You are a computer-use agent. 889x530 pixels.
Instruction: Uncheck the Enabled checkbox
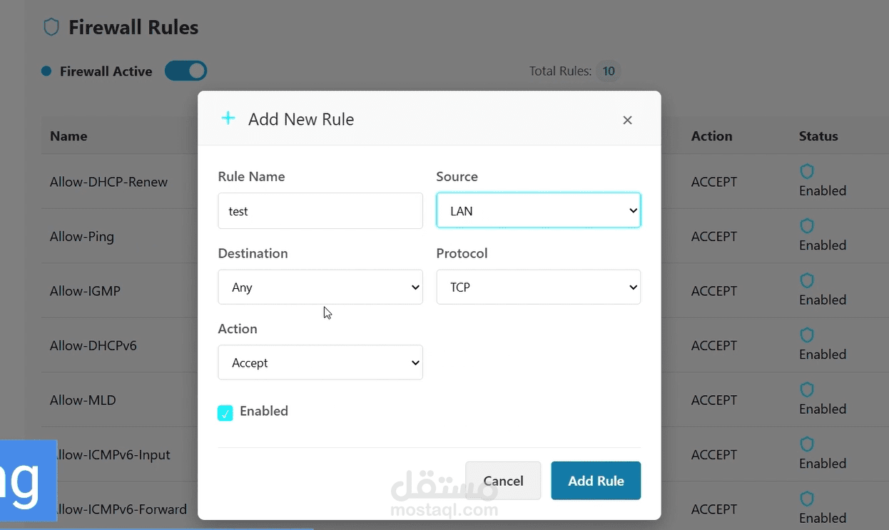(x=225, y=412)
